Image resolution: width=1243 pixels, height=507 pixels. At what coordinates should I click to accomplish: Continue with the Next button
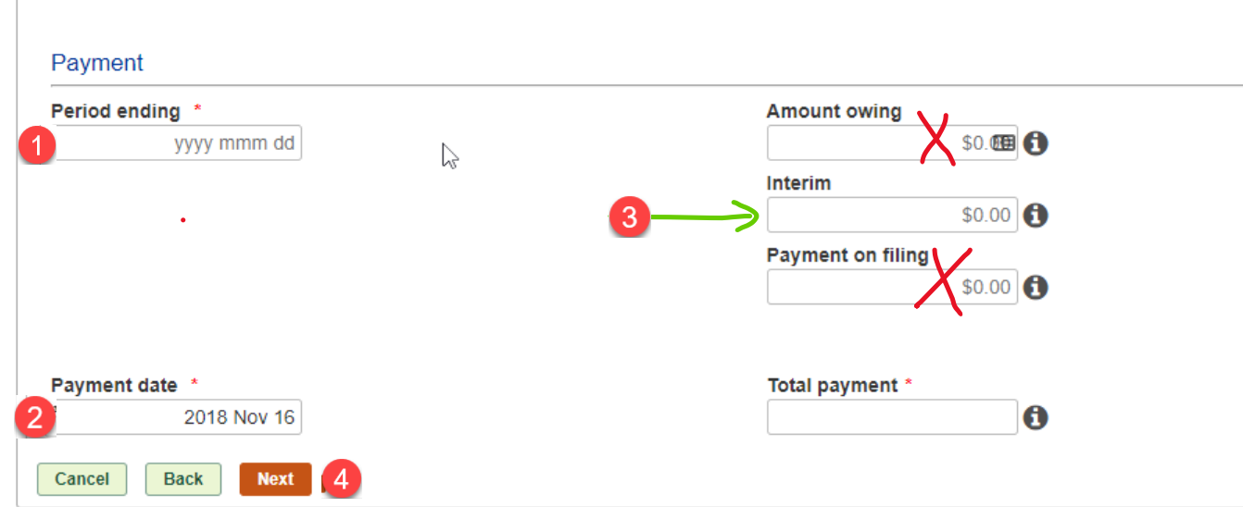click(x=276, y=479)
